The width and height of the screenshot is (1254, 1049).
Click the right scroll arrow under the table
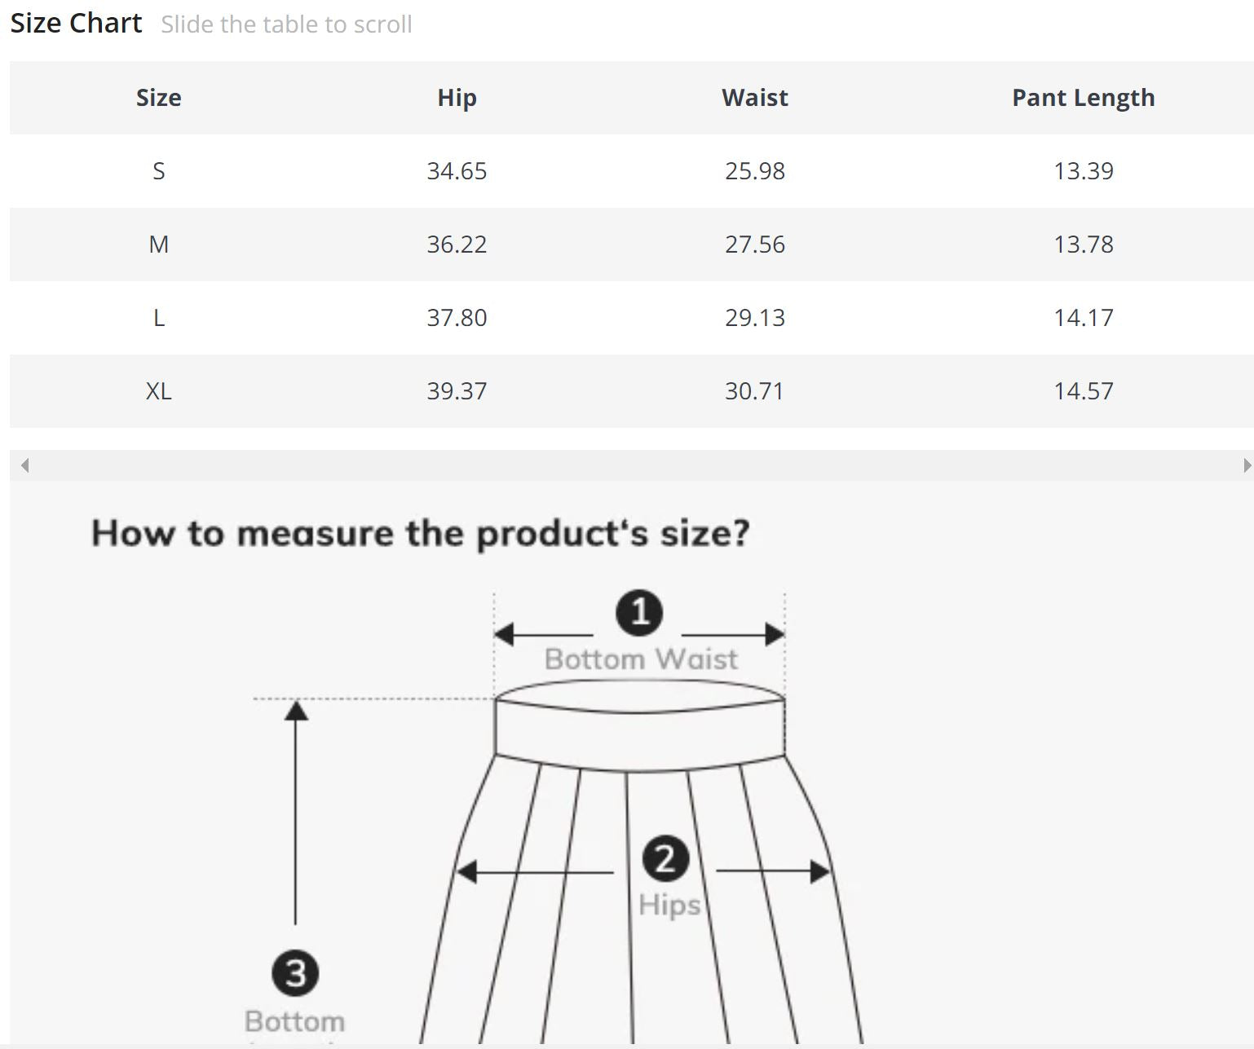tap(1247, 465)
